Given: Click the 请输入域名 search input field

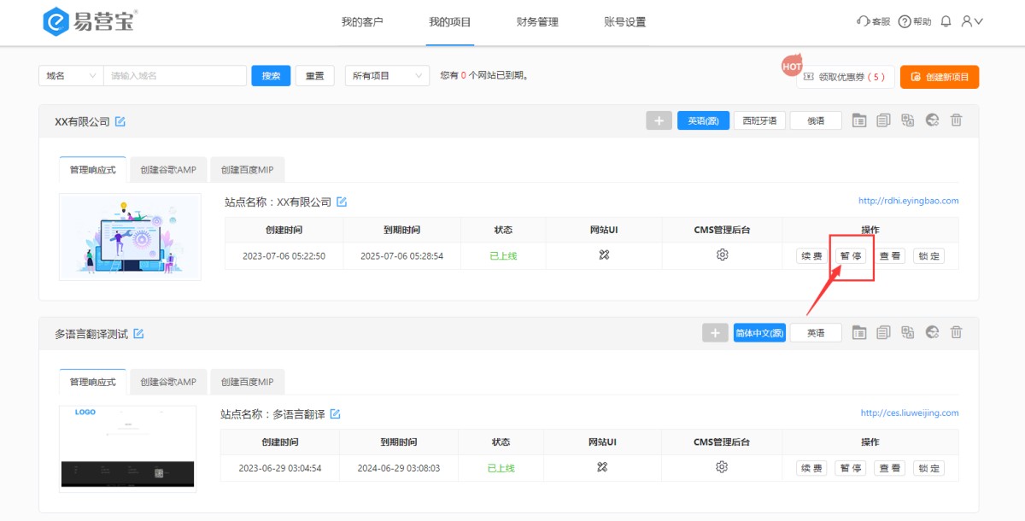Looking at the screenshot, I should click(x=175, y=76).
